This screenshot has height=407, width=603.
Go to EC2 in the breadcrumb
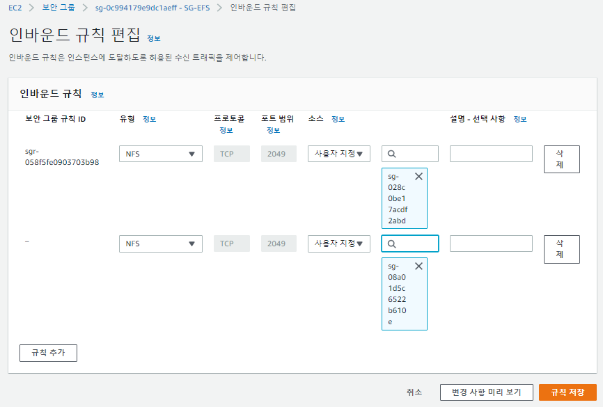(x=15, y=8)
